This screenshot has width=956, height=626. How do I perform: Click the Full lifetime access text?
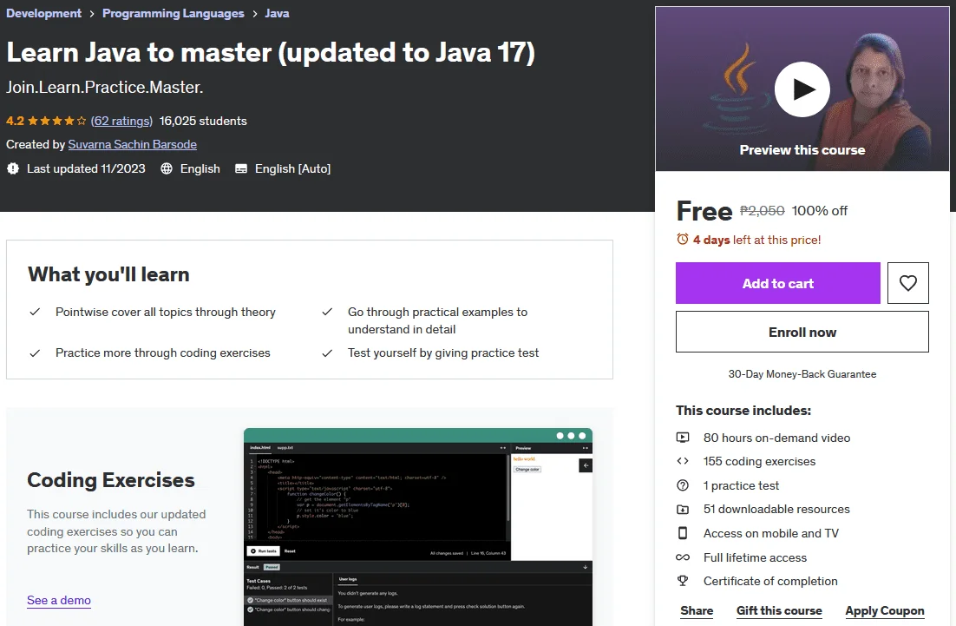coord(755,557)
